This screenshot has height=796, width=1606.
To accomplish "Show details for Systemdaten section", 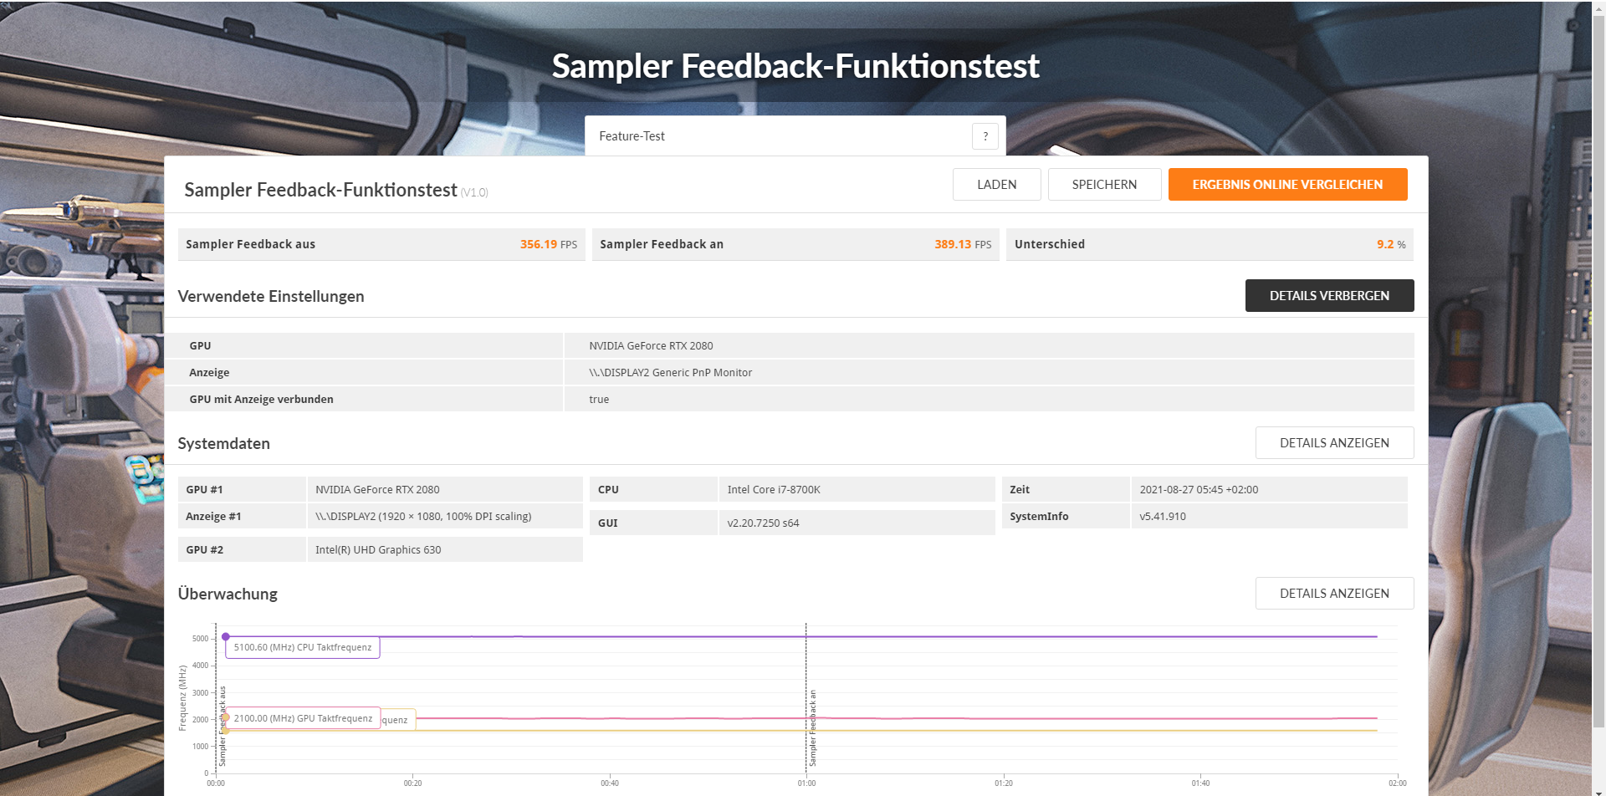I will pos(1334,443).
